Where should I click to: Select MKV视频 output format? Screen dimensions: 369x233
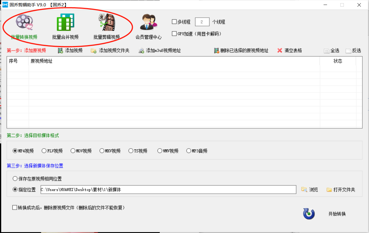102,151
